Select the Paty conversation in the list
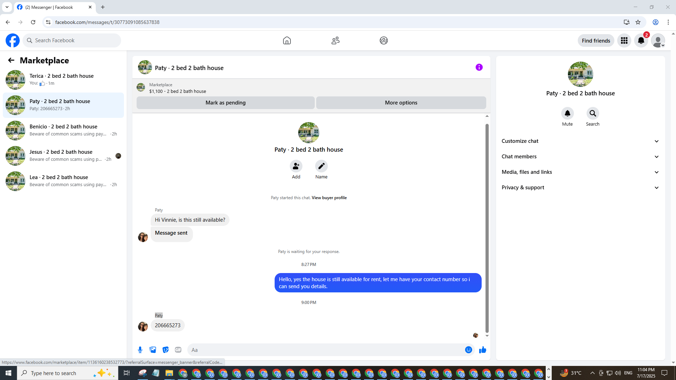Screen dimensions: 676x380 click(63, 105)
